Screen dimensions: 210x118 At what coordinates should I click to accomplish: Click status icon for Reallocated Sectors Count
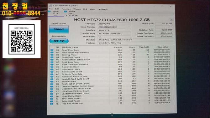tap(52, 60)
